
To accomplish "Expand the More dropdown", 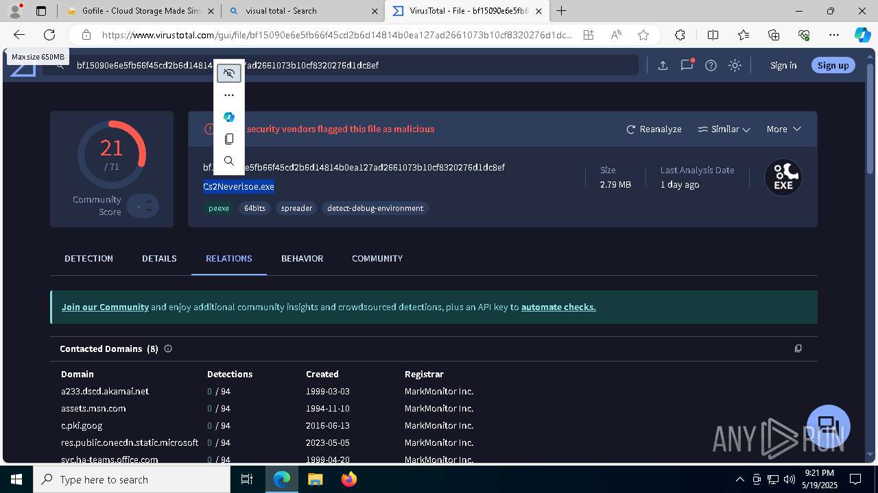I will [783, 129].
